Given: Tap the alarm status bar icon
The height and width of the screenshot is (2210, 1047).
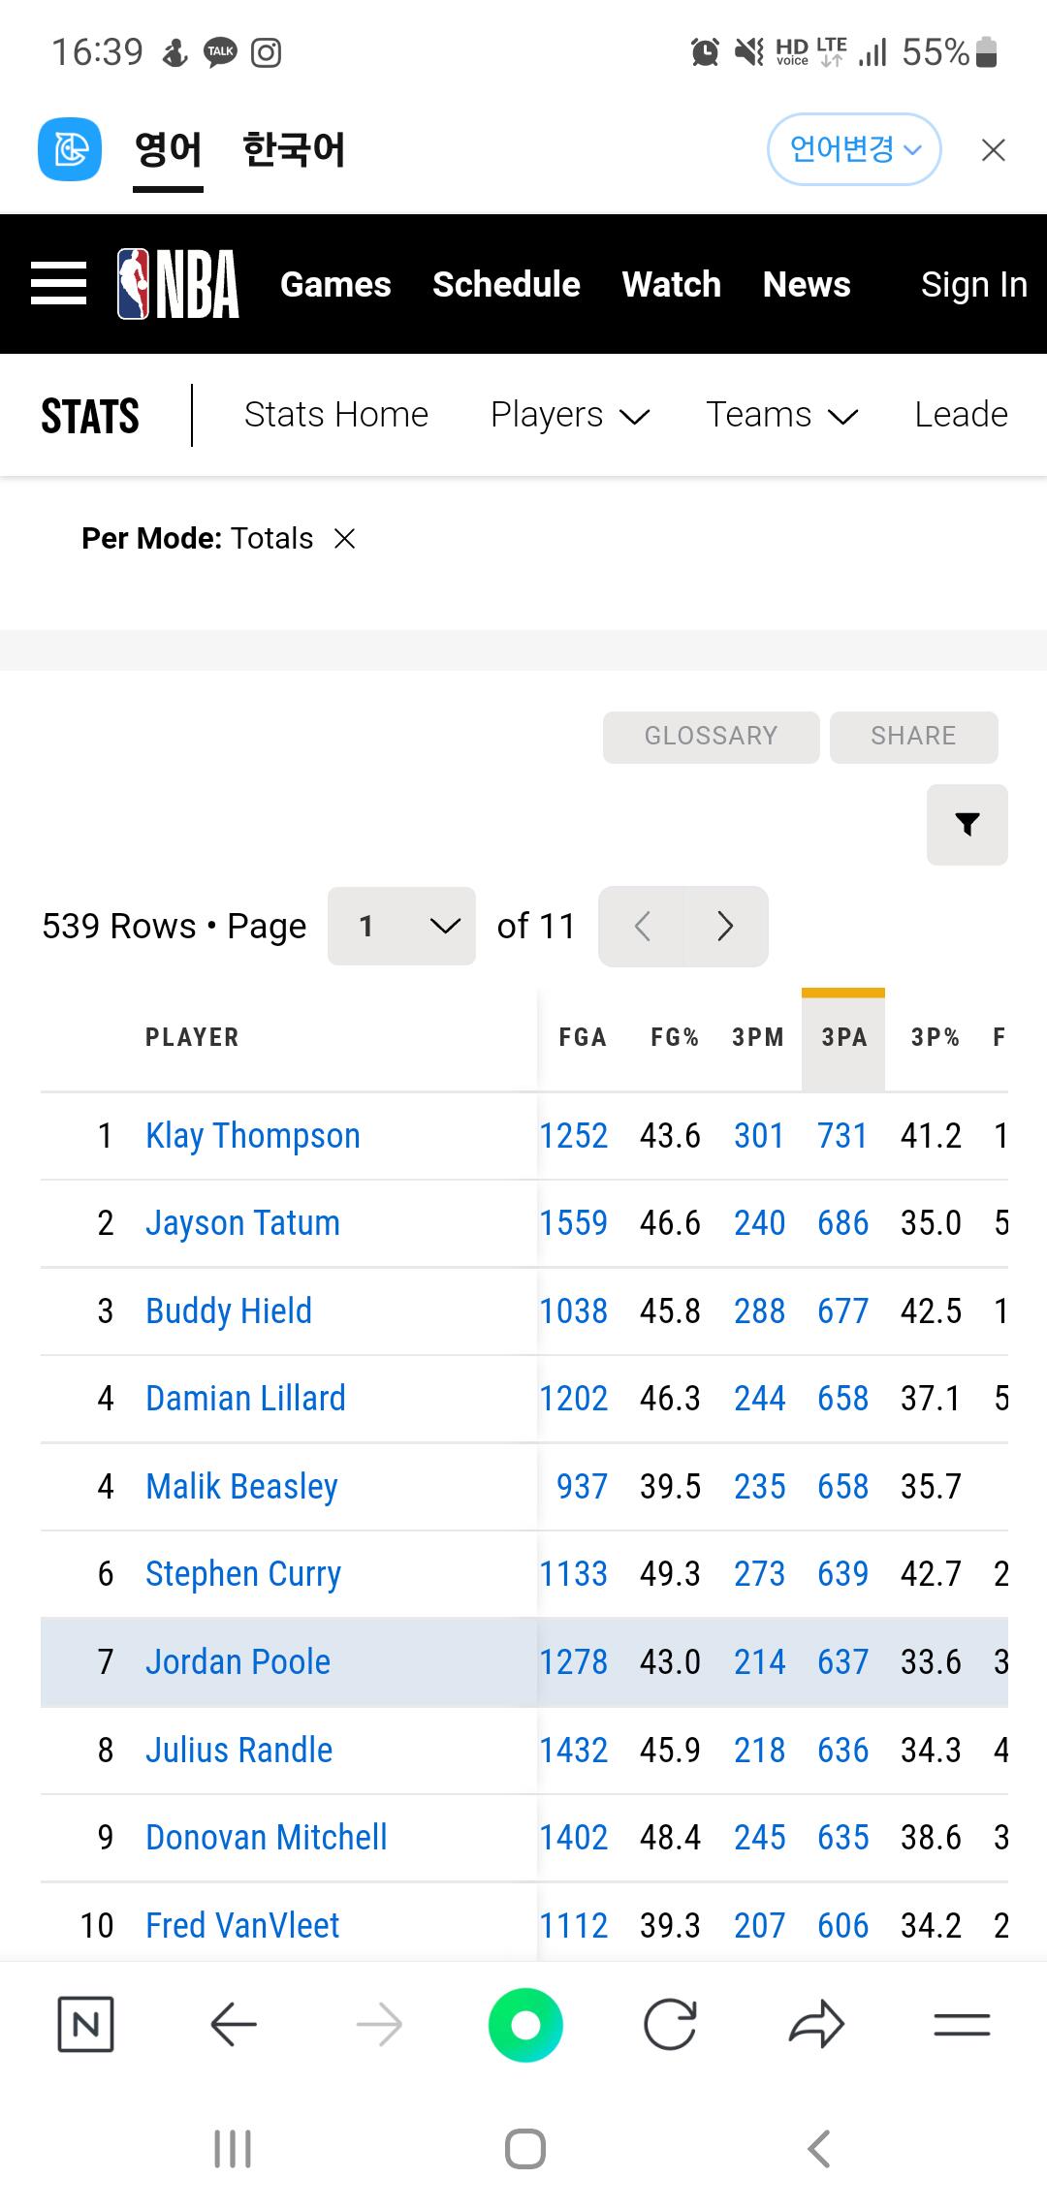Looking at the screenshot, I should pos(705,52).
